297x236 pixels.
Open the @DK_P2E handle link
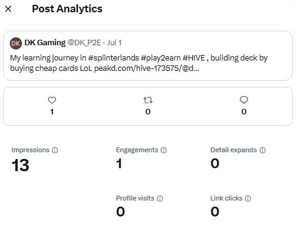[84, 43]
